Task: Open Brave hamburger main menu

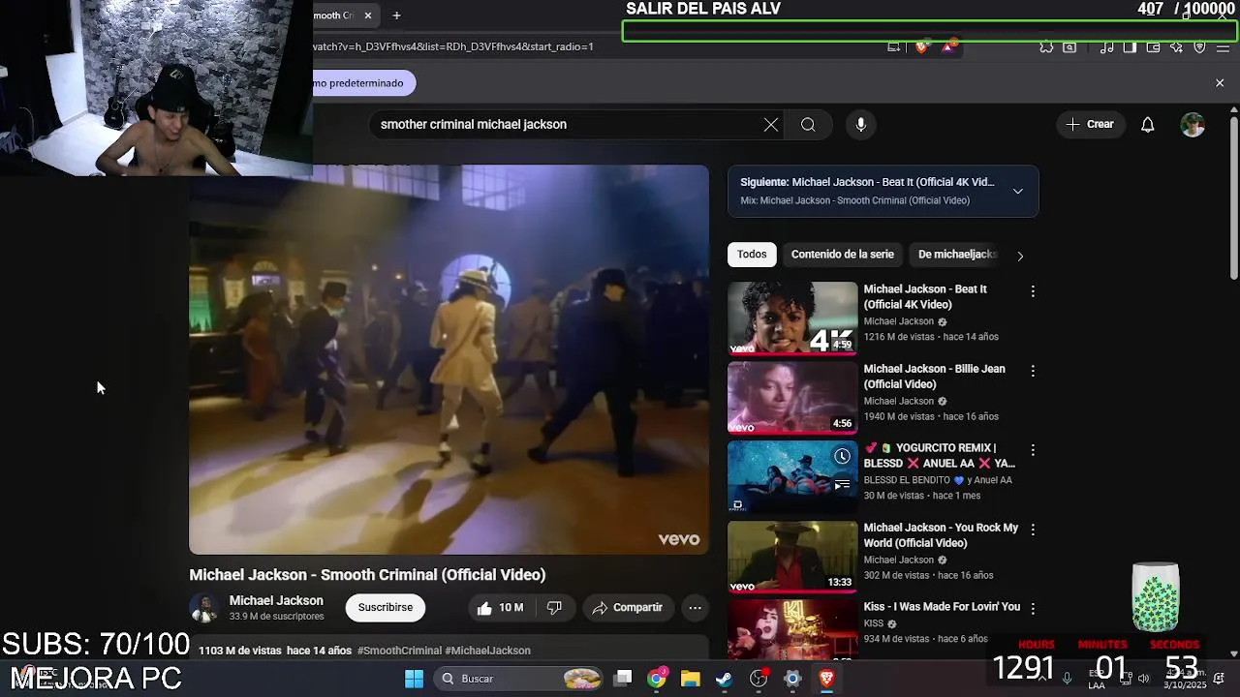Action: click(x=1223, y=46)
